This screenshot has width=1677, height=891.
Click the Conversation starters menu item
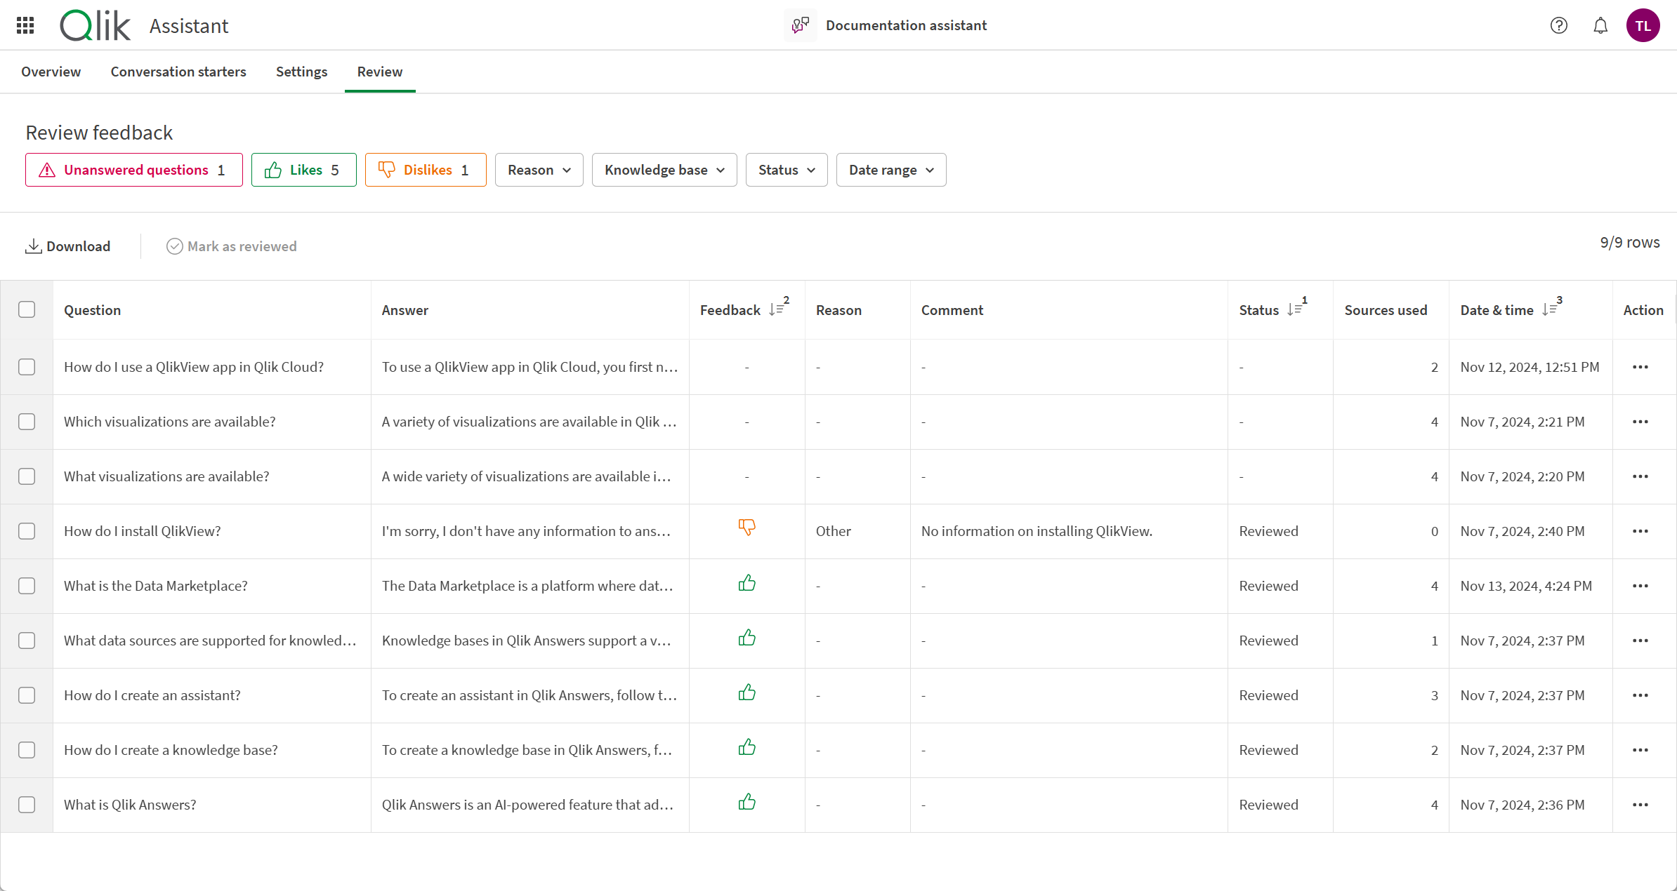(178, 71)
